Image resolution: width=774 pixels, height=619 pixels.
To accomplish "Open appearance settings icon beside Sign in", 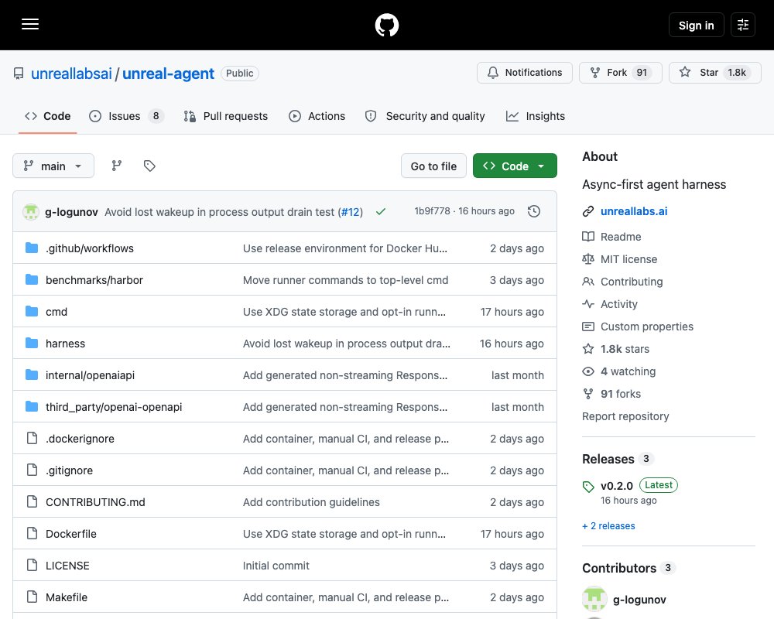I will pyautogui.click(x=742, y=25).
